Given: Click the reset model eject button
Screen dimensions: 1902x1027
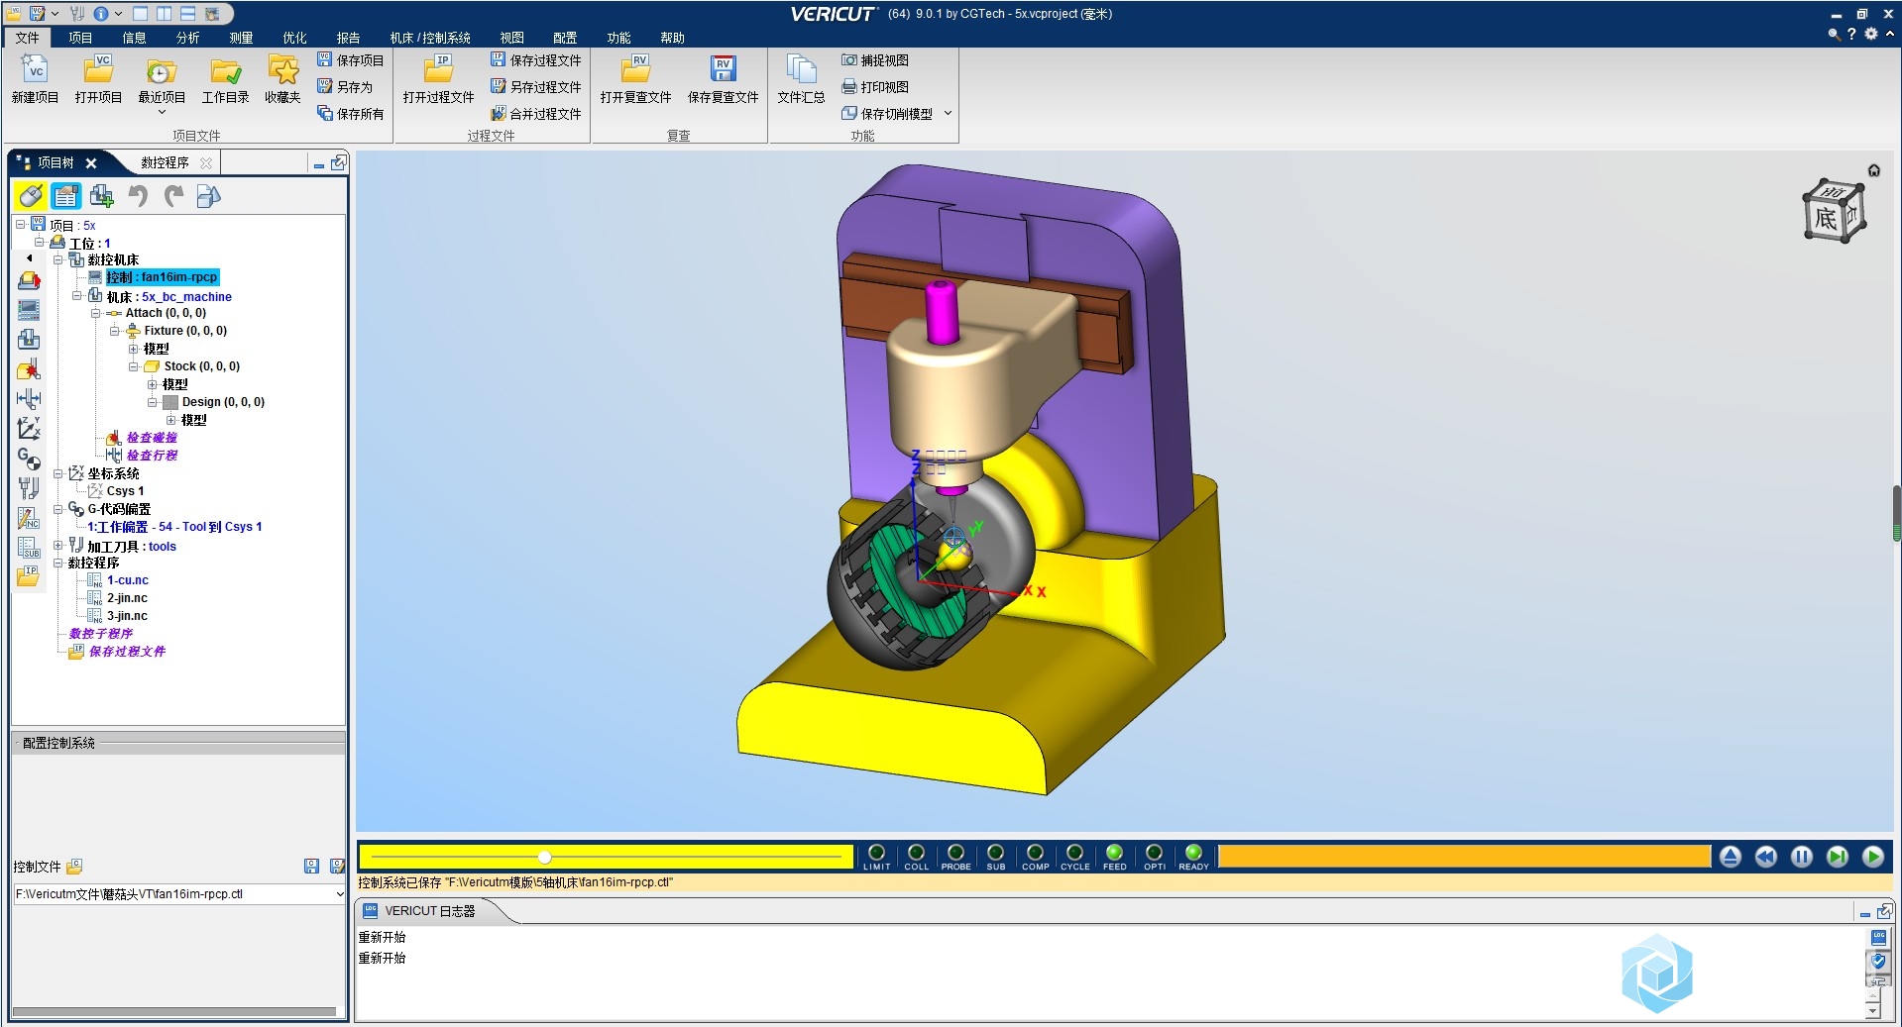Looking at the screenshot, I should coord(1730,857).
